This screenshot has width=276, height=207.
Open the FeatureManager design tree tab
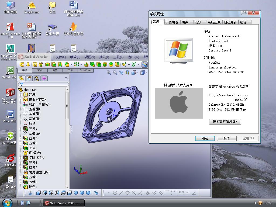tap(21, 78)
